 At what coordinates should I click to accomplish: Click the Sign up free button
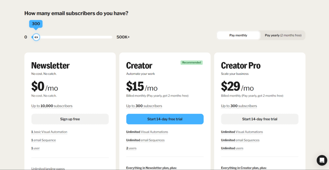70,119
